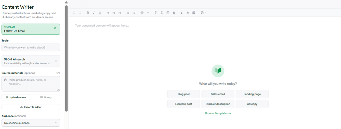341x129 pixels.
Task: Open the Browse Templates link
Action: 218,113
